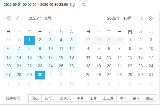Open the 2026年 year selector in left panel

coord(35,18)
